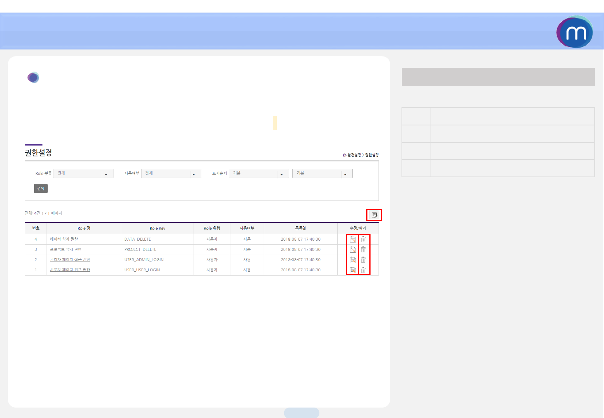Click the 권한설정 breadcrumb item
Viewport: 604px width, 418px height.
coord(372,155)
